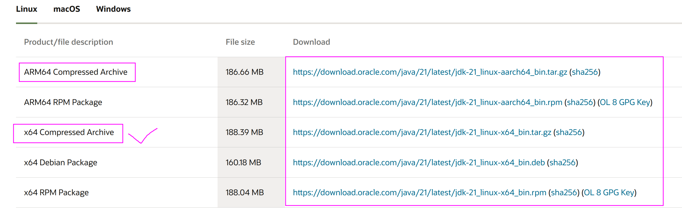Viewport: 682px width, 220px height.
Task: Open OL 8 GPG Key for x64 RPM
Action: pos(609,192)
